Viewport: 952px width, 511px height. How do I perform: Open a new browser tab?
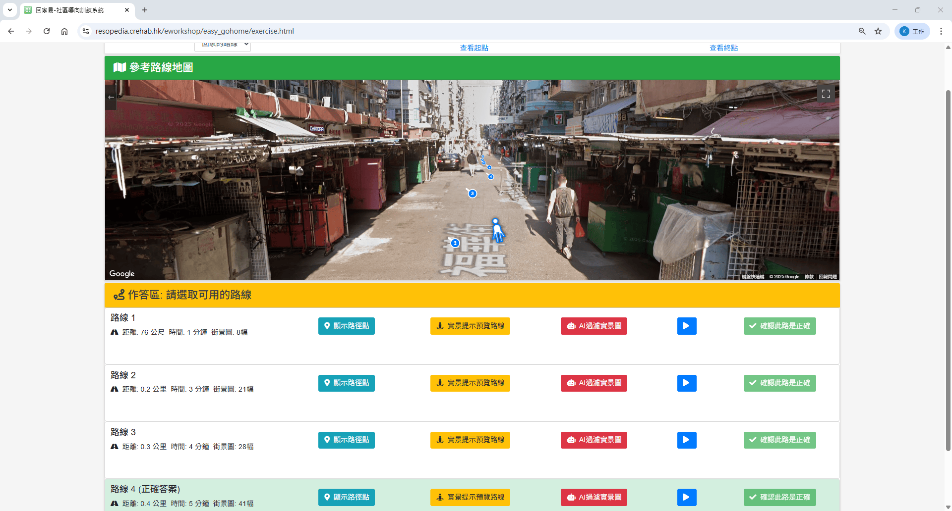145,10
